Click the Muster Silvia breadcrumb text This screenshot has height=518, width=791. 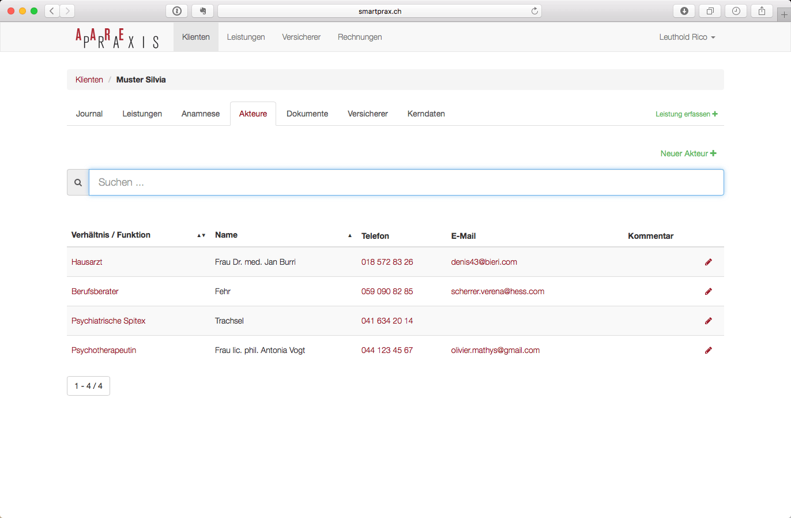[141, 80]
